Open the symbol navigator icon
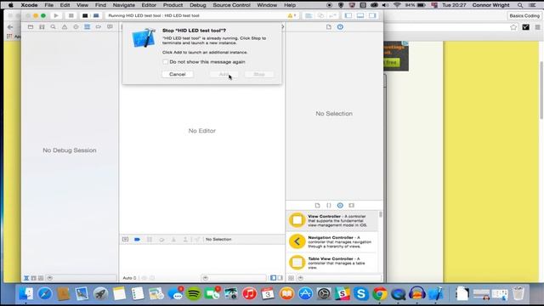The width and height of the screenshot is (544, 306). pos(42,26)
